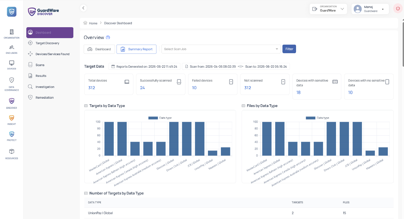Expand the Organisation GuardWare selector
This screenshot has height=219, width=404.
[328, 9]
